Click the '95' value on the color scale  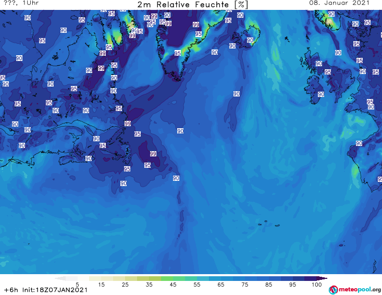(292, 285)
